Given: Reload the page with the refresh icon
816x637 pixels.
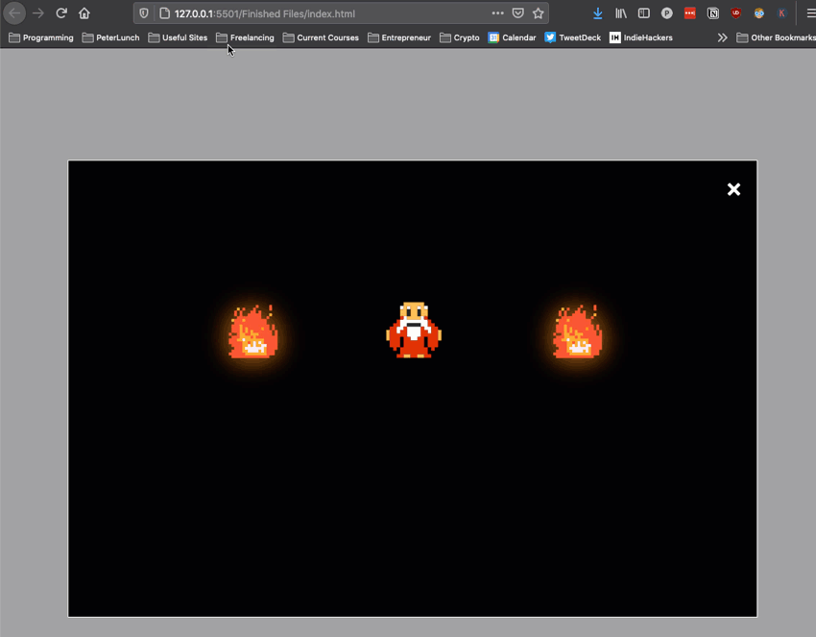Looking at the screenshot, I should tap(61, 13).
